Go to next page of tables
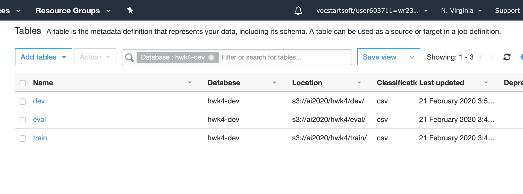The width and height of the screenshot is (523, 194). (492, 57)
